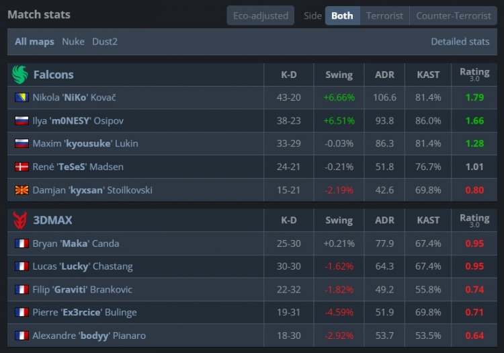Switch to the Nuke map tab
The height and width of the screenshot is (353, 504).
73,42
